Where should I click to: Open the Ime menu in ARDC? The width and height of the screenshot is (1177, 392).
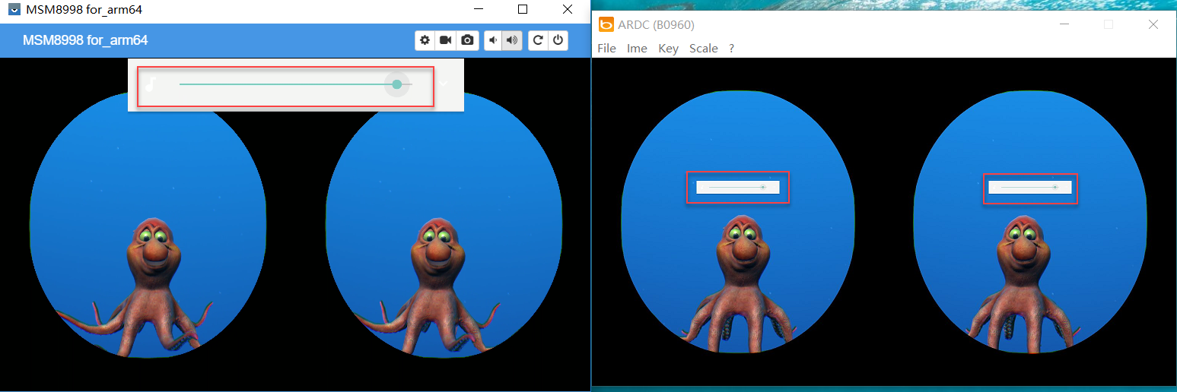tap(637, 48)
